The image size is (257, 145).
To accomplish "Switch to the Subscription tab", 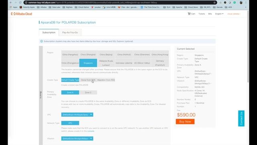I will coord(49,32).
